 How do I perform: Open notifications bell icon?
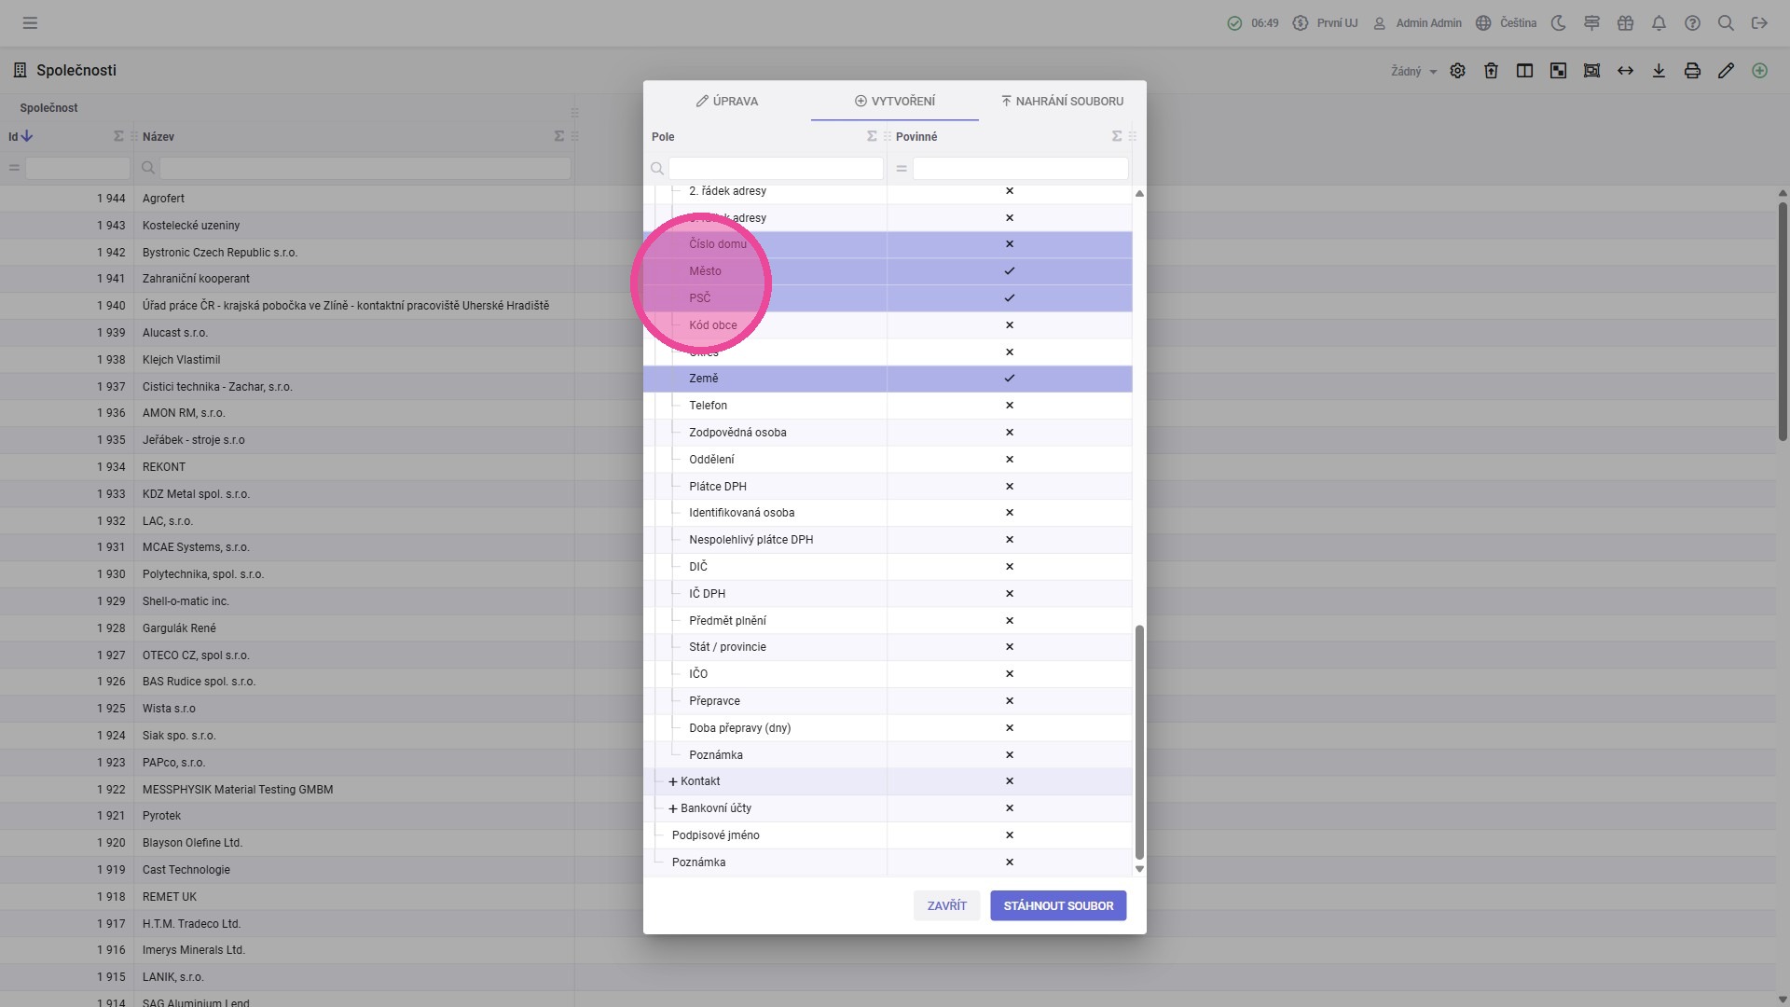click(x=1659, y=23)
